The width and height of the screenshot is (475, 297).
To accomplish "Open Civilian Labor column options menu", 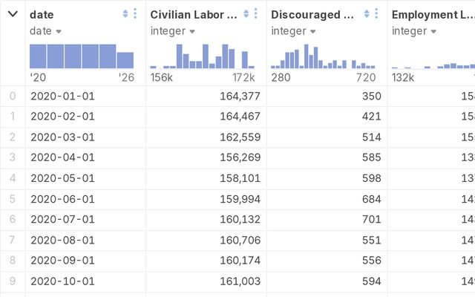I will click(256, 14).
